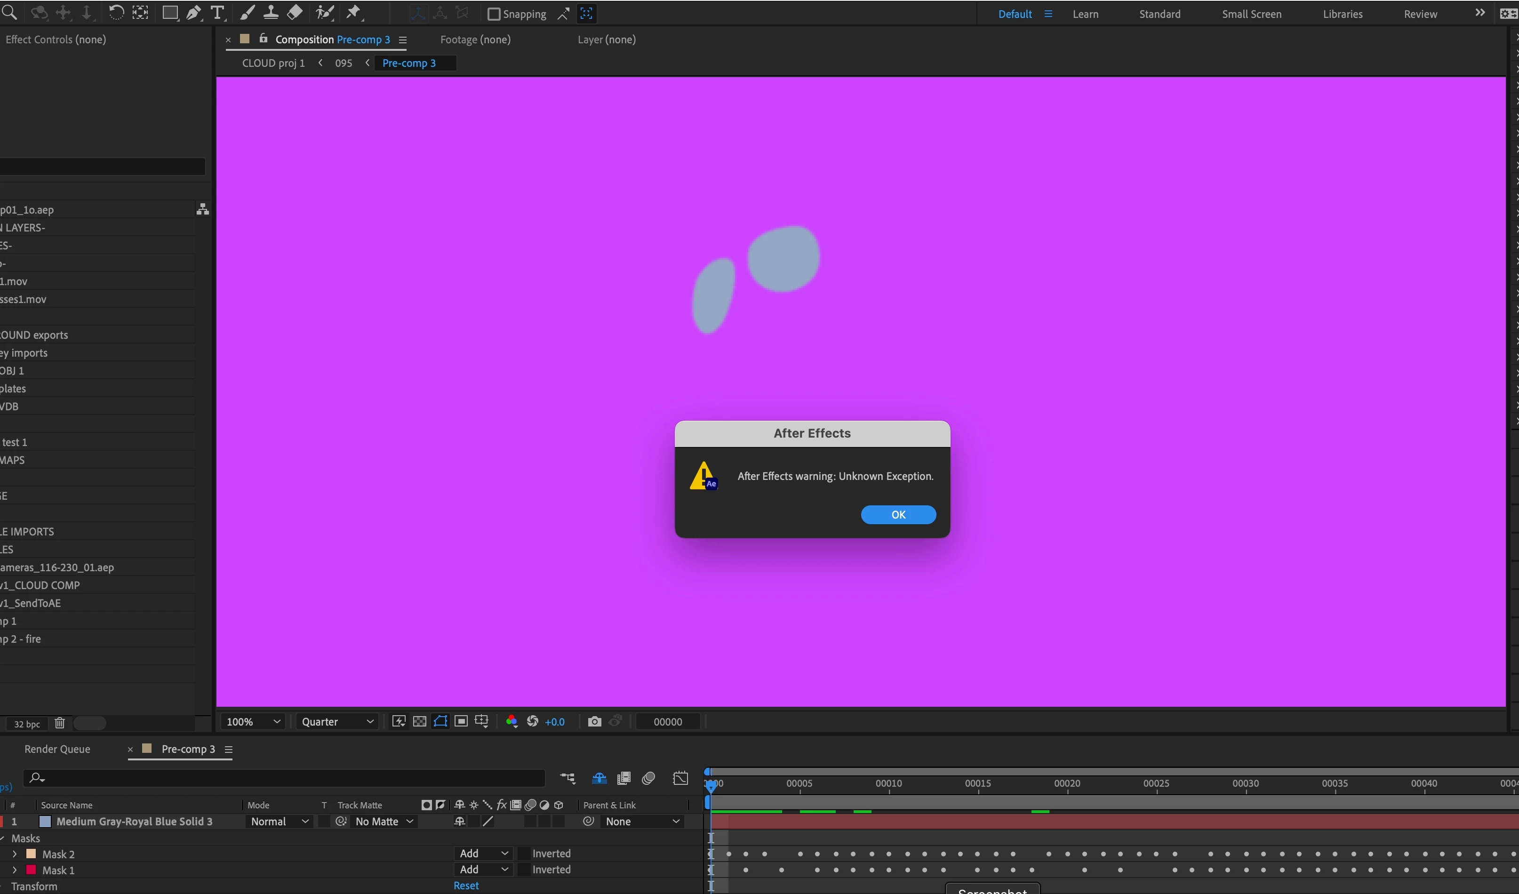Toggle mask and shape path visibility
Viewport: 1519px width, 894px height.
pyautogui.click(x=440, y=722)
